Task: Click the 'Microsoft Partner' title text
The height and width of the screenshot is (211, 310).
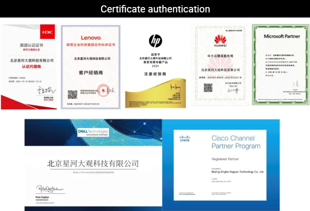Action: tap(282, 36)
